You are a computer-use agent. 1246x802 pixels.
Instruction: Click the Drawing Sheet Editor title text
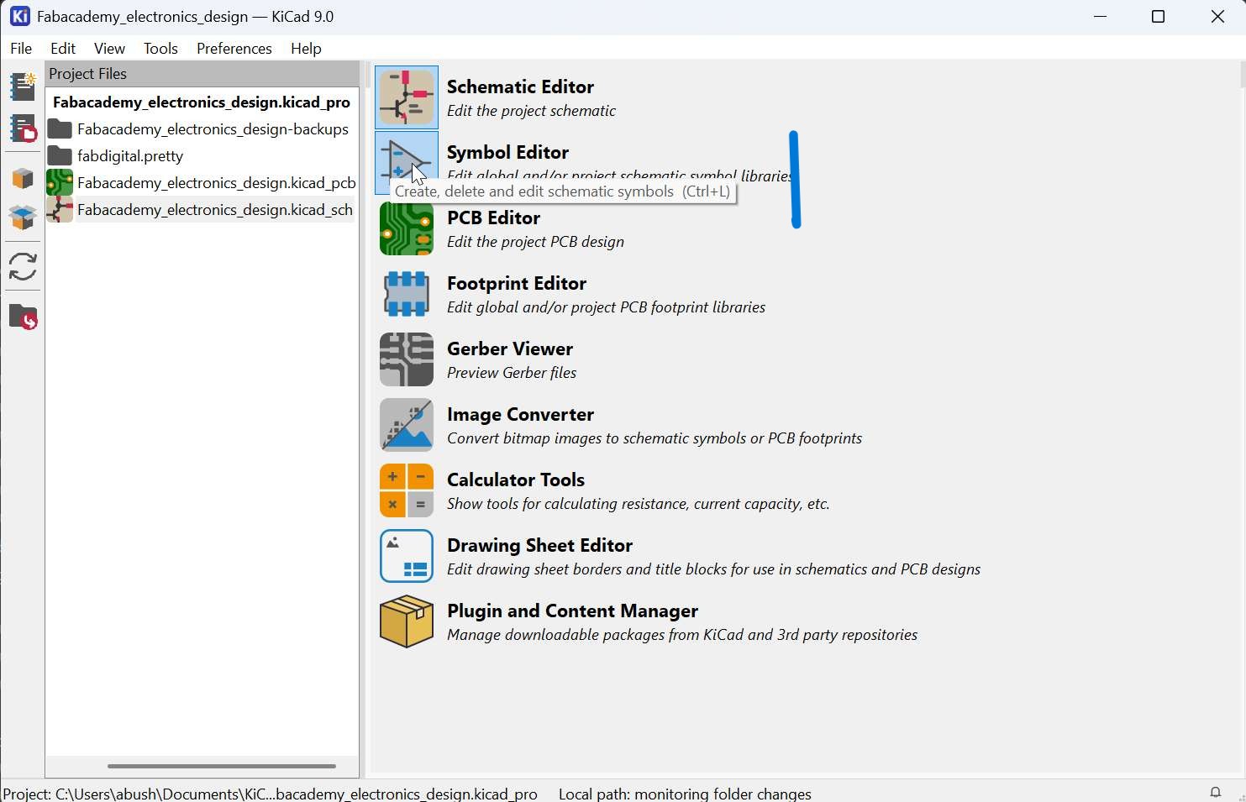tap(539, 545)
